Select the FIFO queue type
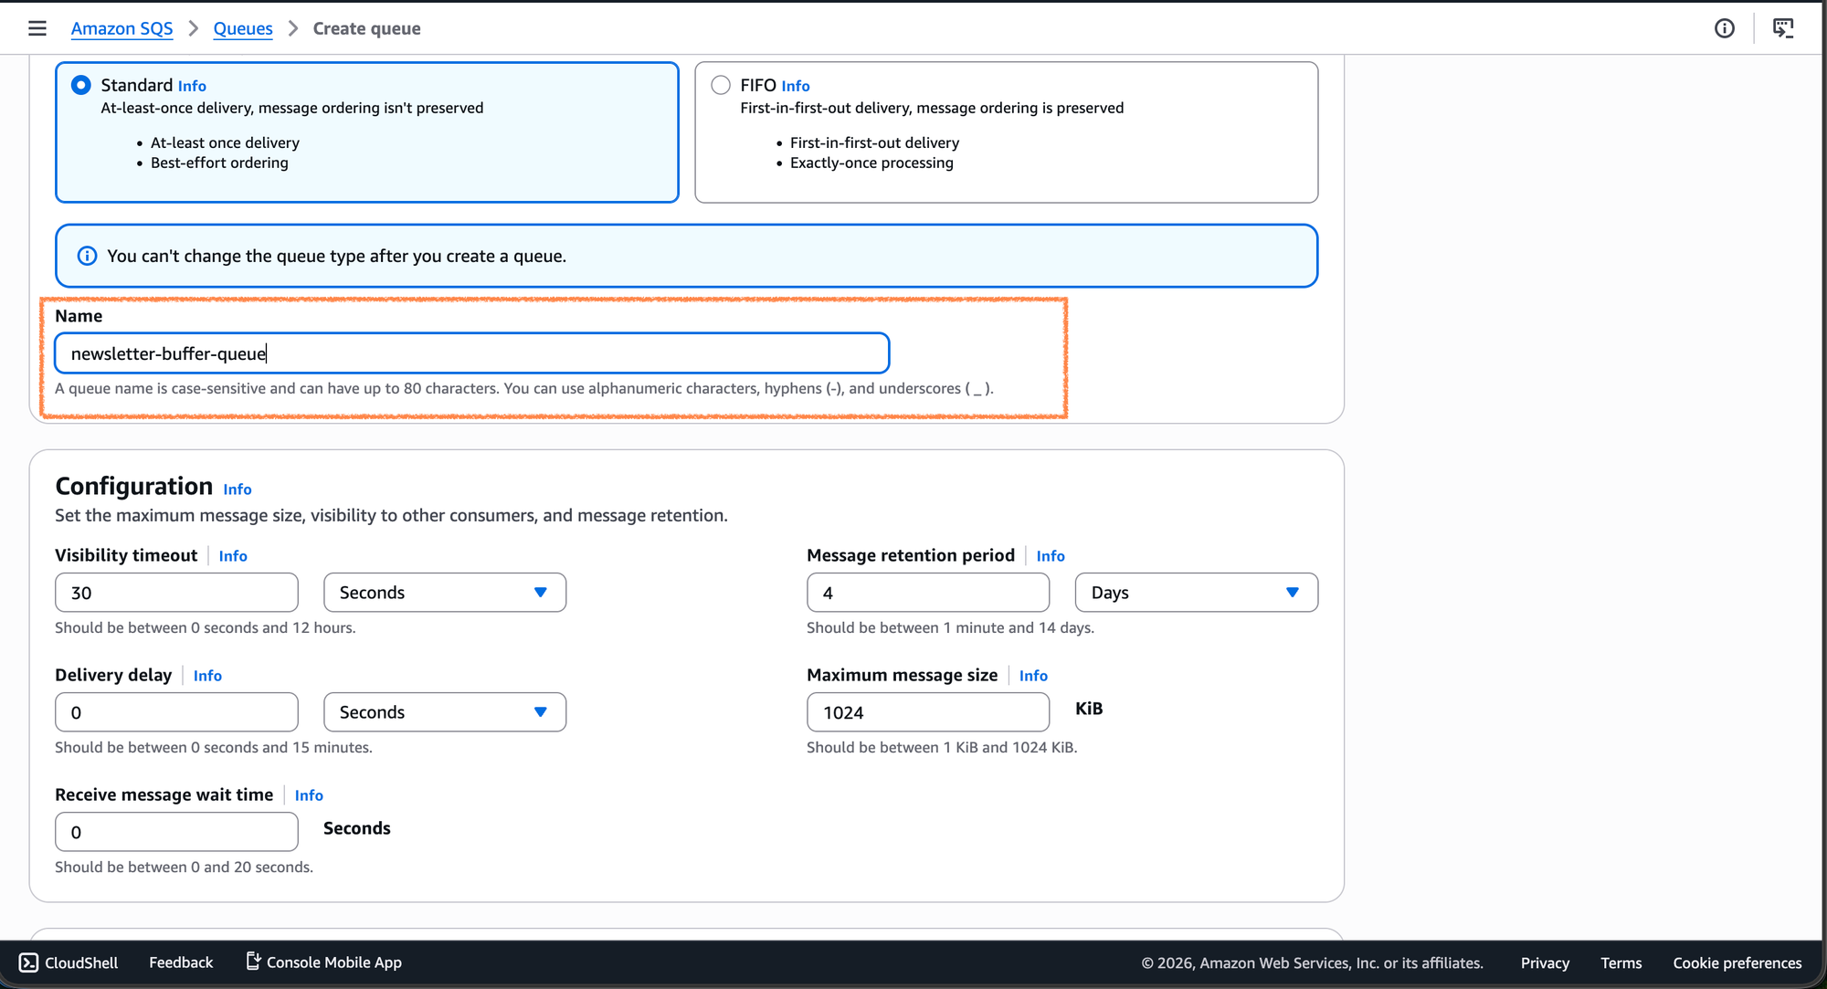Viewport: 1827px width, 989px height. (x=721, y=85)
